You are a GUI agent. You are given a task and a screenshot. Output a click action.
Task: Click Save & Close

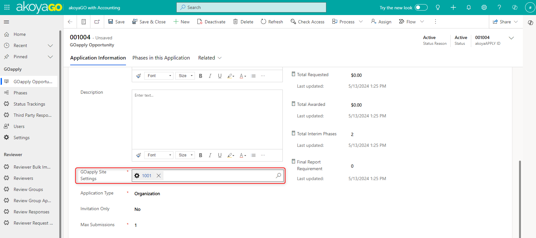point(149,22)
